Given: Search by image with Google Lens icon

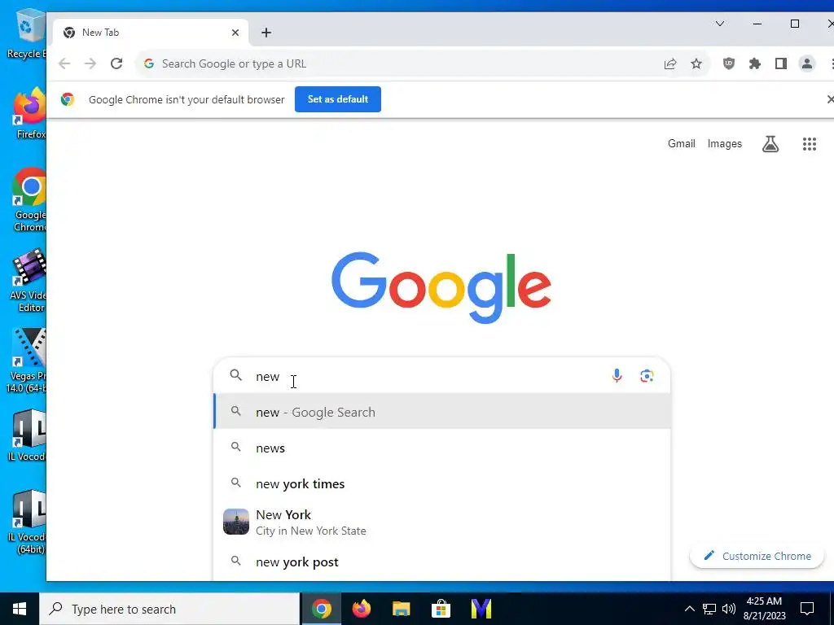Looking at the screenshot, I should pos(647,376).
